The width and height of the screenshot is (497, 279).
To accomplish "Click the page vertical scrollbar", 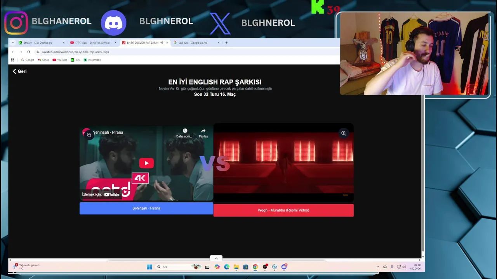I will click(x=423, y=174).
